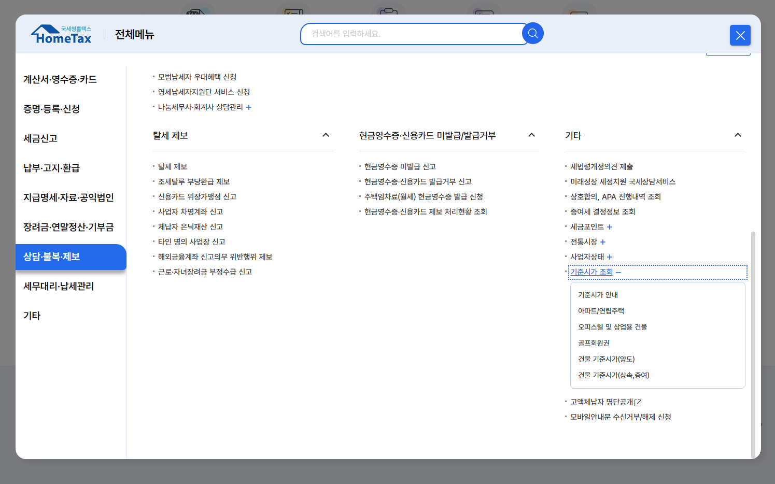Open 신용카드 위장가맹점 신고 link
Viewport: 775px width, 484px height.
click(197, 197)
